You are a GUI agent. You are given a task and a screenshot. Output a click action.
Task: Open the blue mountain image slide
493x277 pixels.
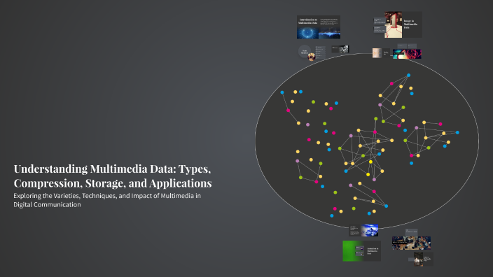click(363, 231)
